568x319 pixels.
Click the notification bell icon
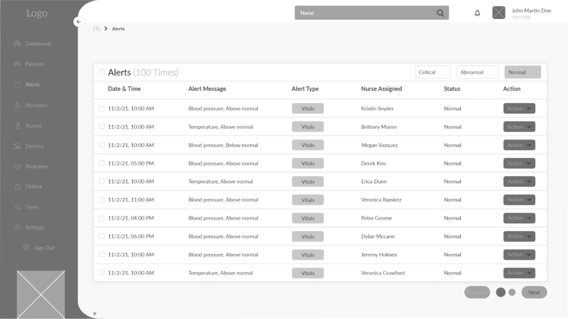pos(477,12)
